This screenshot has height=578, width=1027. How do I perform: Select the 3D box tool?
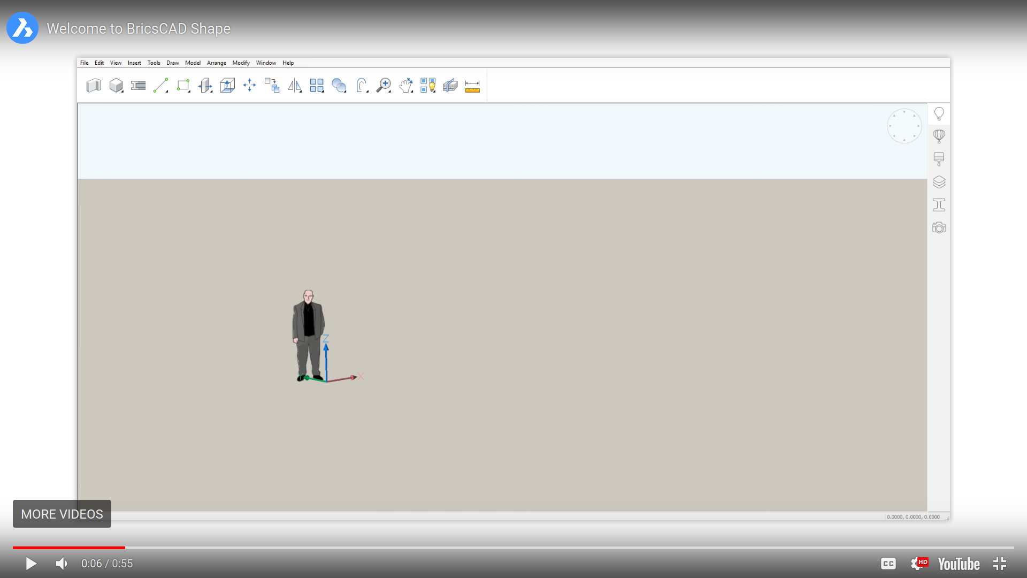[116, 86]
